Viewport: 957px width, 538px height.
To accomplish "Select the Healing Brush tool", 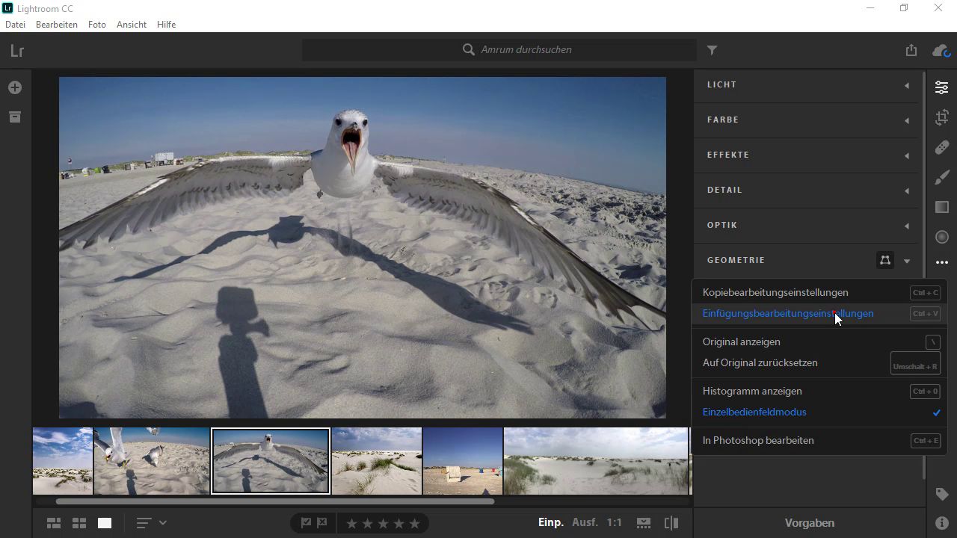I will (x=941, y=147).
